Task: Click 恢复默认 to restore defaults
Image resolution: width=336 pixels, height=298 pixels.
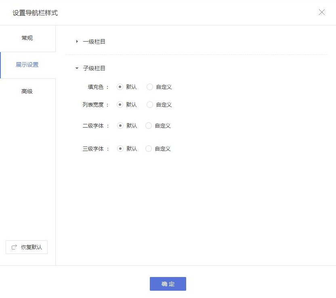Action: coord(26,247)
